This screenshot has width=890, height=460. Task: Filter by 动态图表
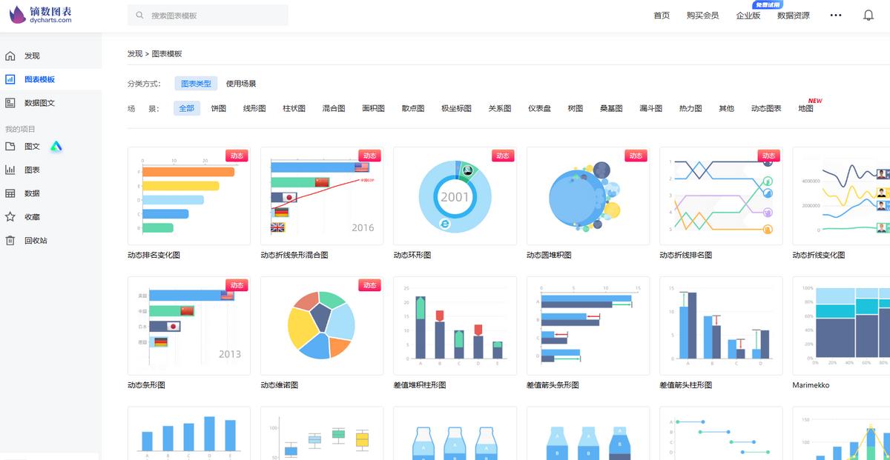pos(766,108)
